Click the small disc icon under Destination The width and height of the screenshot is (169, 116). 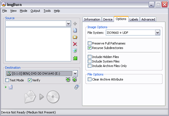(x=10, y=87)
